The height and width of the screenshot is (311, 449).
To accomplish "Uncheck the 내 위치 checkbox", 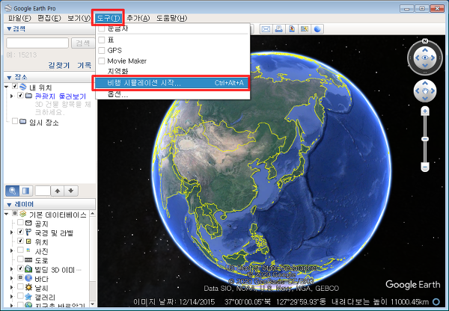I will pos(15,86).
